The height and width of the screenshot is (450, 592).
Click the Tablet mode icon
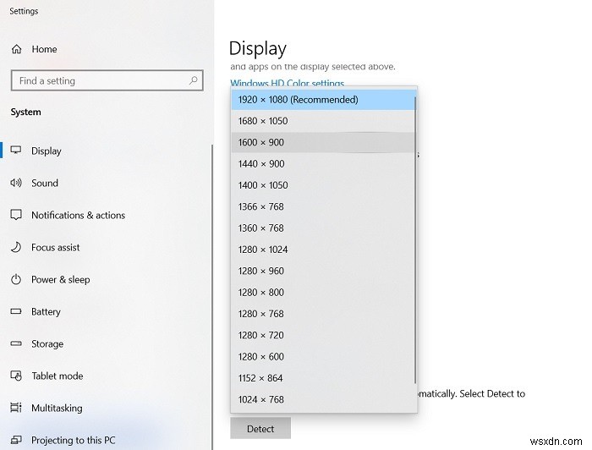coord(16,376)
